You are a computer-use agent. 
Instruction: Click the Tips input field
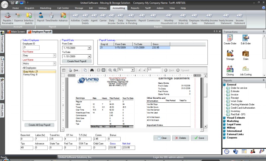27,148
